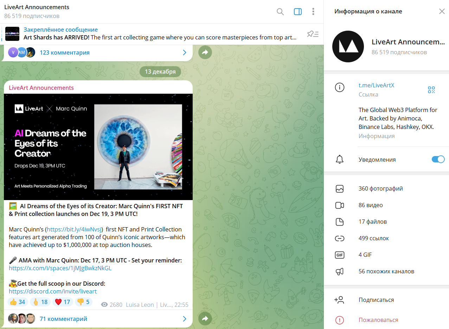This screenshot has height=329, width=449.
Task: Open the 360 photos media section
Action: pos(386,189)
